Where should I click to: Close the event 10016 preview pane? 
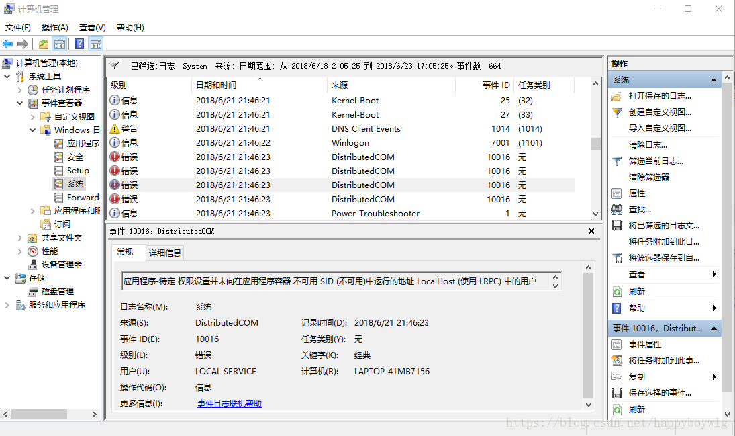click(x=591, y=231)
